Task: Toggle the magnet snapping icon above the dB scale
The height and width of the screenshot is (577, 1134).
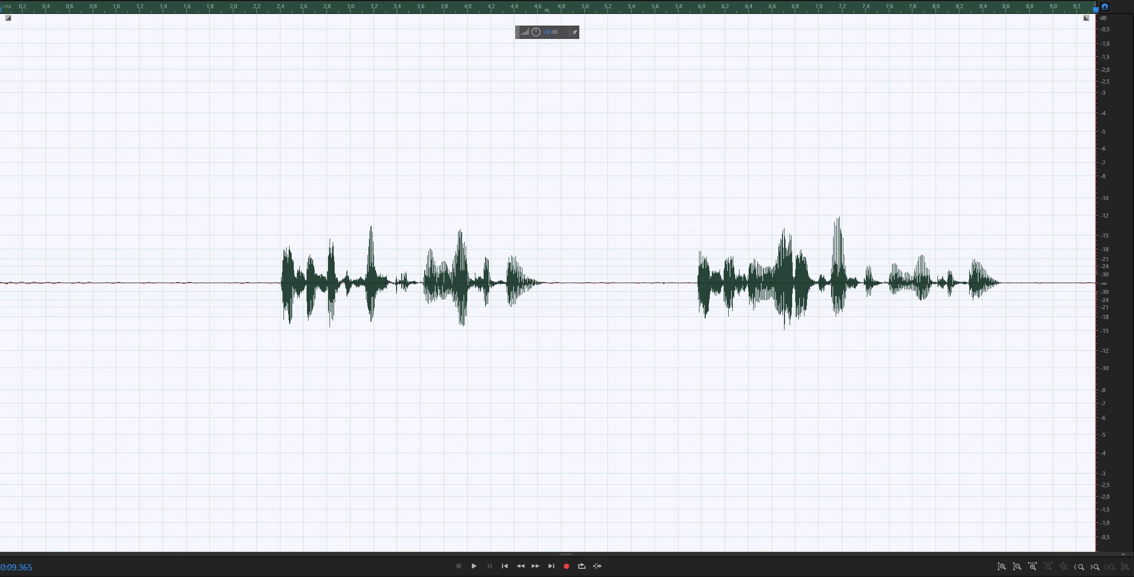Action: click(1105, 7)
